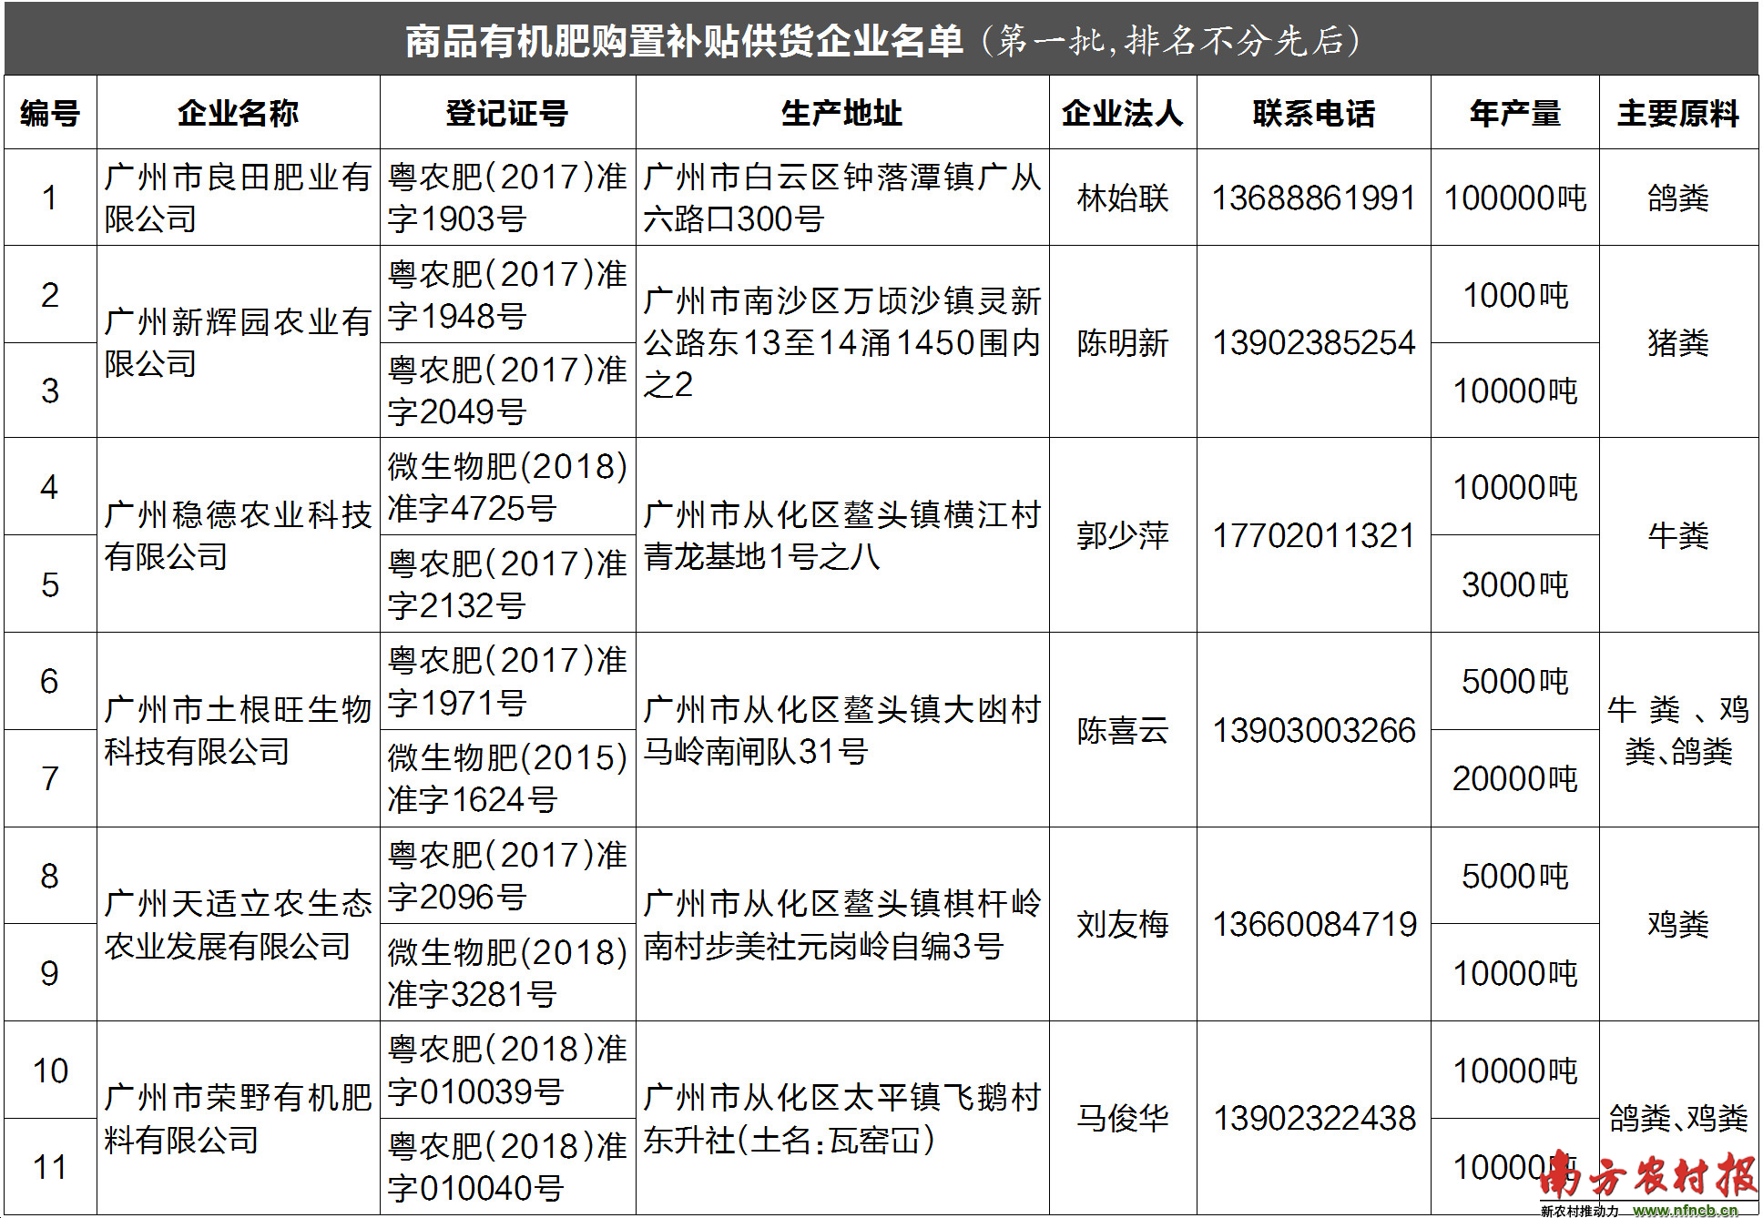This screenshot has height=1218, width=1763.
Task: Select certificate 粤农肥(2018)准字010040号
Action: pos(507,1167)
